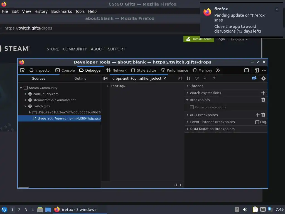Add a watch expression plus icon
Viewport: 285px width, 214px height.
(263, 93)
